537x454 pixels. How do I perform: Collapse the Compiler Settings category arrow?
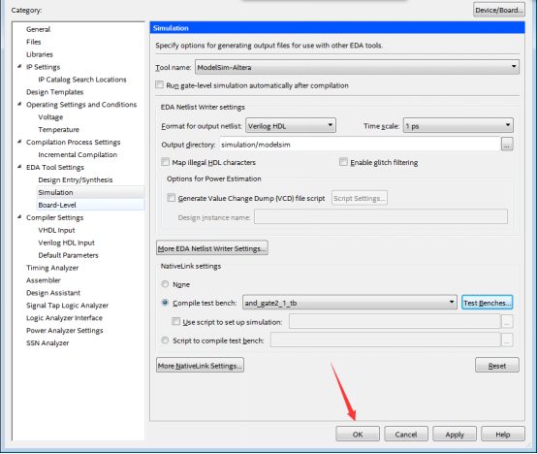(19, 217)
